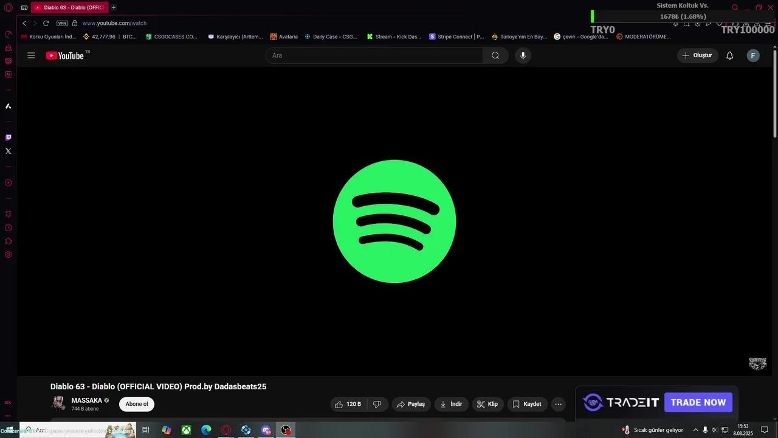Open a new tab with plus button

(x=114, y=8)
